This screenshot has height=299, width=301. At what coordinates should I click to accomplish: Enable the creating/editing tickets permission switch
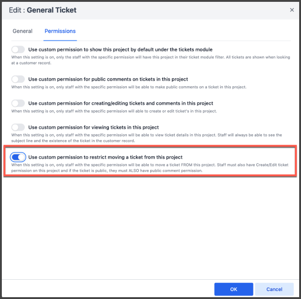coord(18,103)
